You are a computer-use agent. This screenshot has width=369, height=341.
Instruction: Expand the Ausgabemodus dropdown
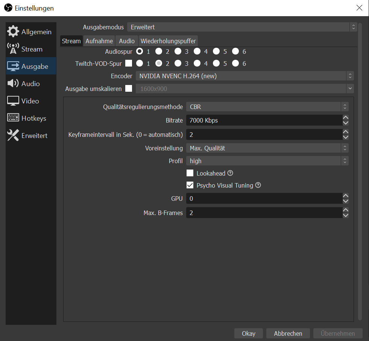click(241, 27)
